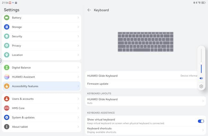View Device information for HUAWEI Glide Keyboard
Viewport: 208px width, 136px height.
pos(189,76)
